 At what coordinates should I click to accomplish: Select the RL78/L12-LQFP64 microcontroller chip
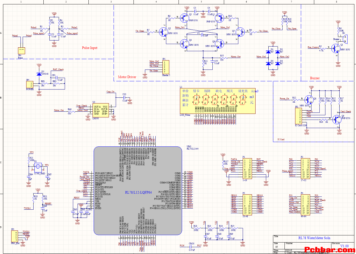(x=138, y=191)
